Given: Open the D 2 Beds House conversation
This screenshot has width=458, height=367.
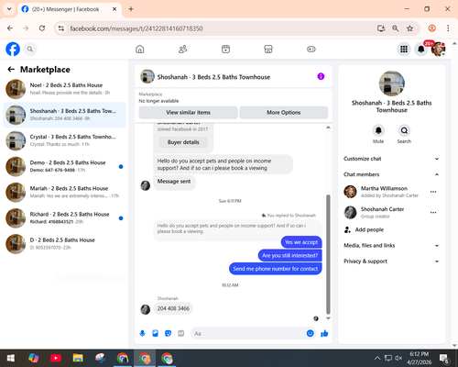Looking at the screenshot, I should tap(64, 244).
